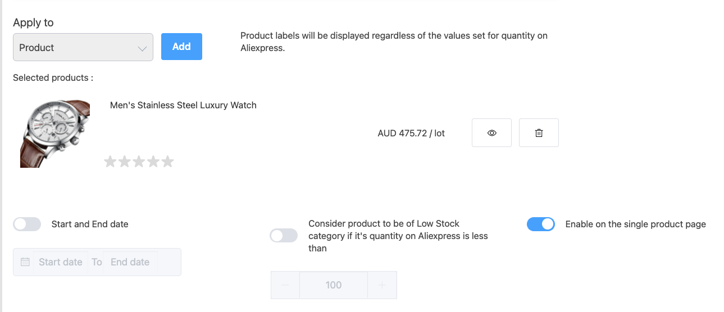The image size is (724, 312).
Task: Enable the Start and End date toggle
Action: click(x=27, y=224)
